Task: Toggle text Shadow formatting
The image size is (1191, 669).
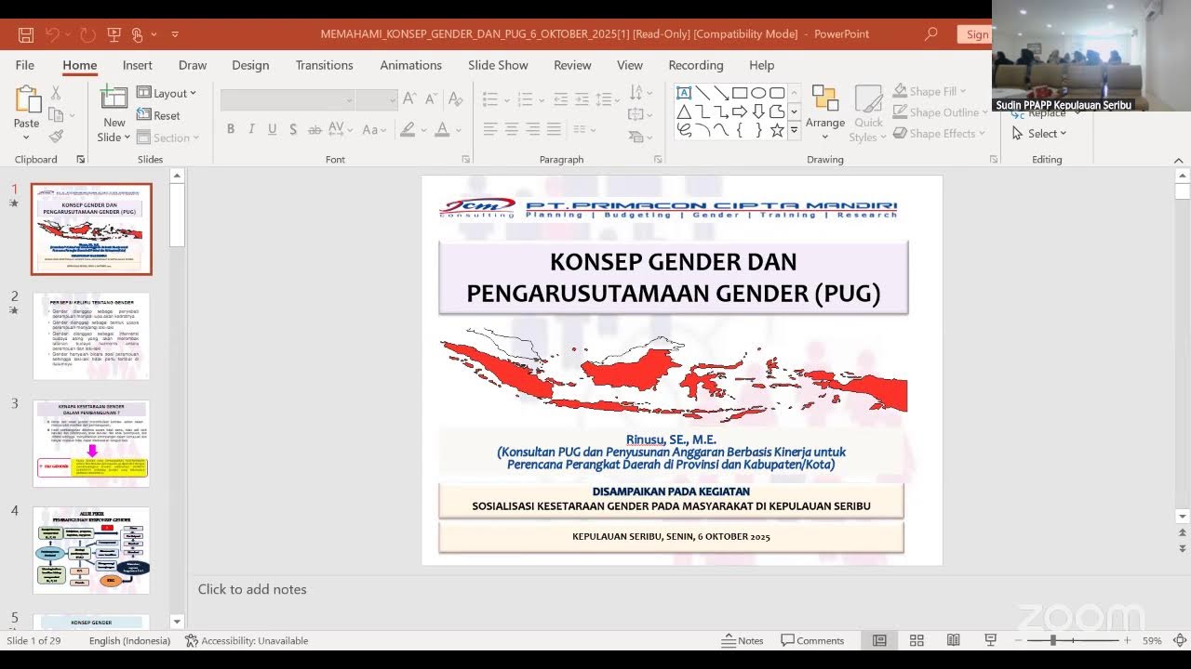Action: 293,129
